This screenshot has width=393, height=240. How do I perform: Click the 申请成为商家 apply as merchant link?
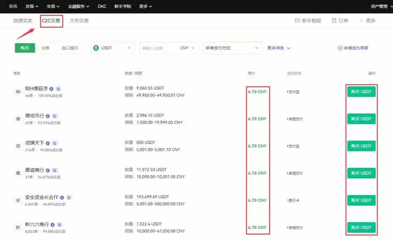pyautogui.click(x=355, y=48)
